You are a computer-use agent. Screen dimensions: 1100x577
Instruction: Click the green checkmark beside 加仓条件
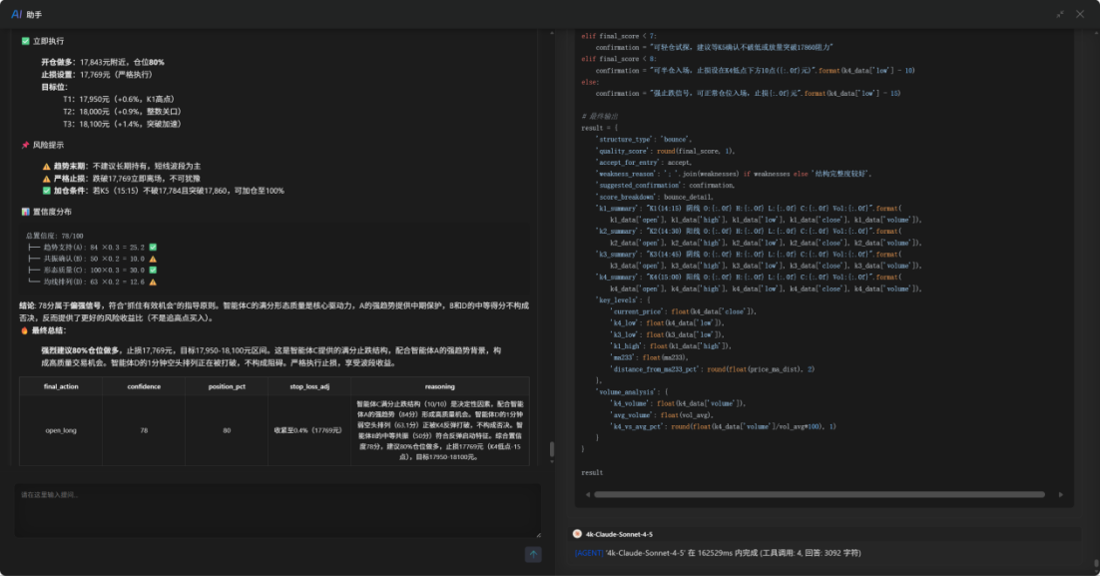tap(46, 190)
